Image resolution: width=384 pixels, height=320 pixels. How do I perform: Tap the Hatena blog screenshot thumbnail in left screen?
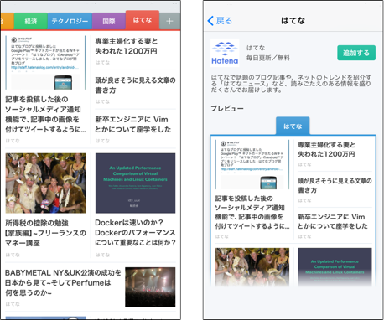[x=45, y=63]
